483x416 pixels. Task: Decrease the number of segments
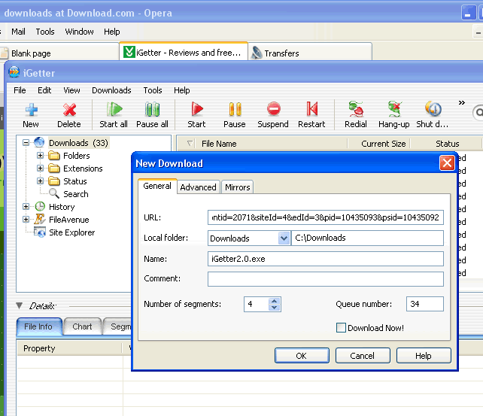click(275, 308)
